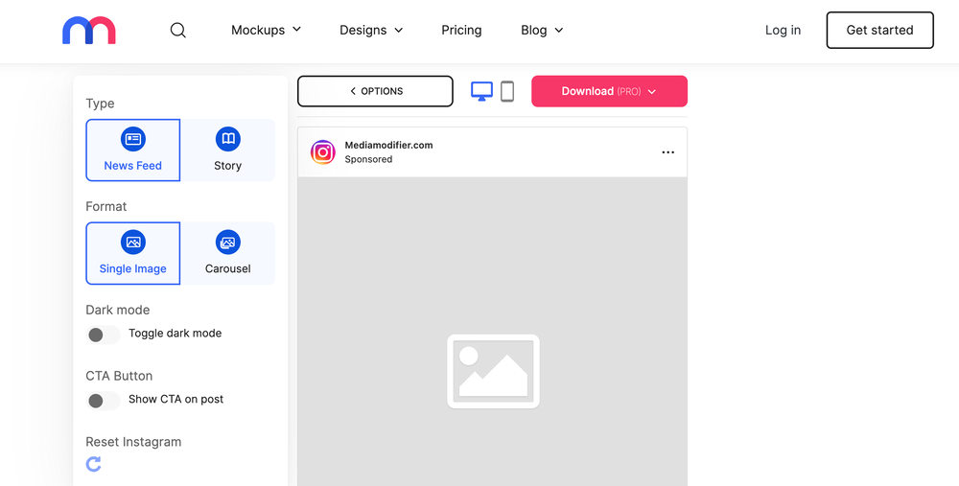
Task: Choose the Carousel format
Action: click(x=227, y=253)
